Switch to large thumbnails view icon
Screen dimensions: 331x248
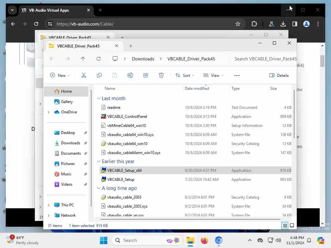292,225
